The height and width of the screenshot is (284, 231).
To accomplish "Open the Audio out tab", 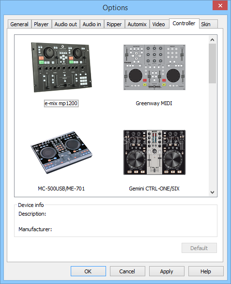I will (x=66, y=24).
